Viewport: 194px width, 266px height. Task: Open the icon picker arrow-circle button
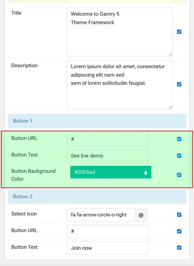[141, 215]
